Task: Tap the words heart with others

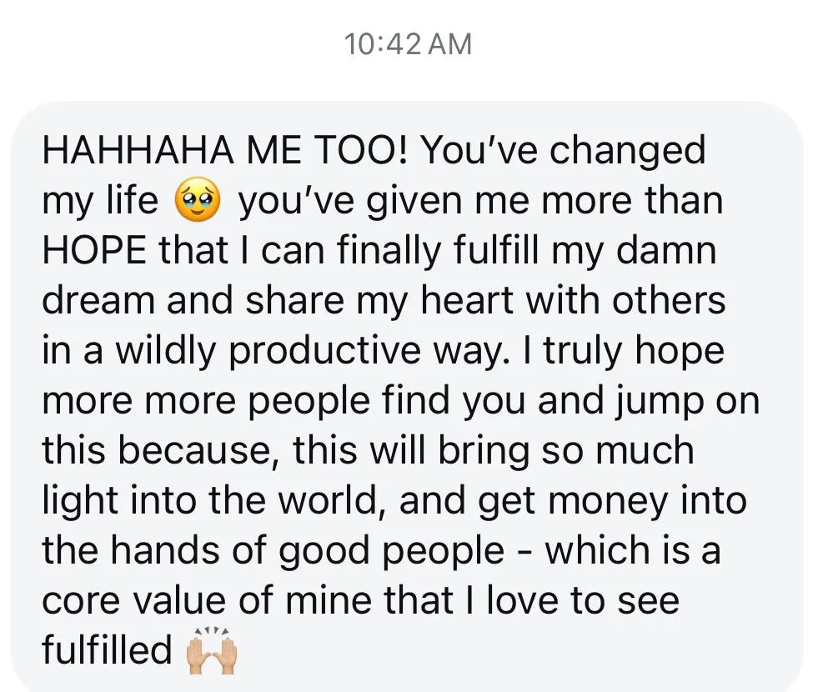Action: 573,300
